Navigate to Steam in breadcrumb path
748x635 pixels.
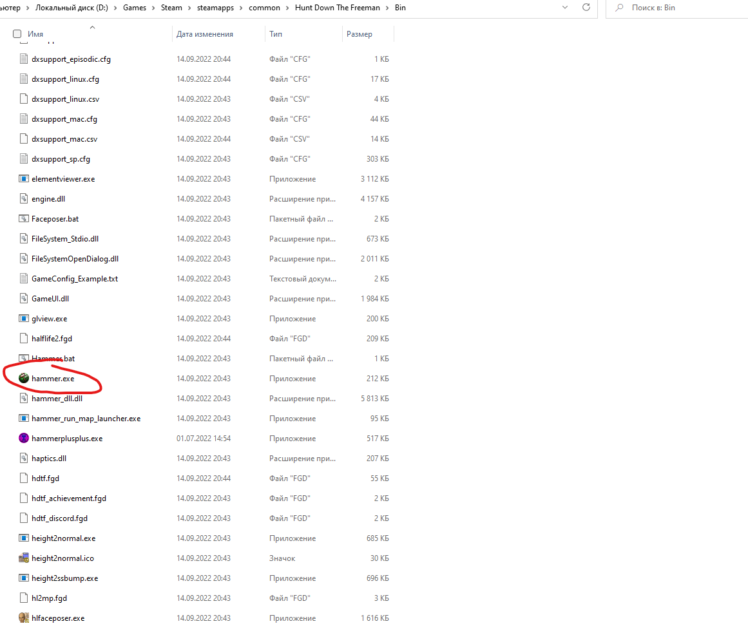point(171,8)
